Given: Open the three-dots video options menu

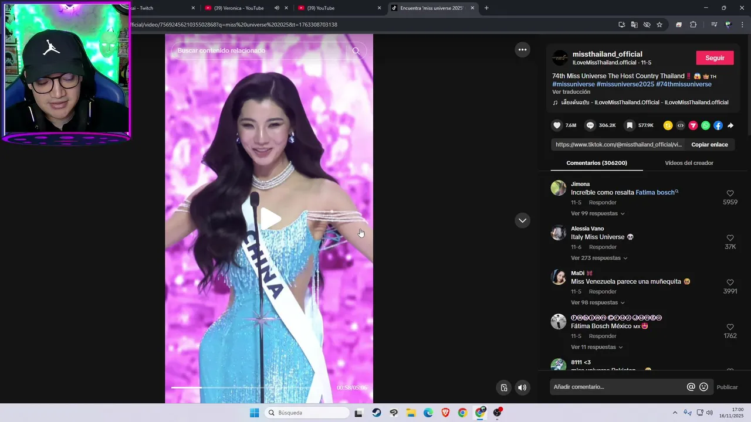Looking at the screenshot, I should (522, 50).
